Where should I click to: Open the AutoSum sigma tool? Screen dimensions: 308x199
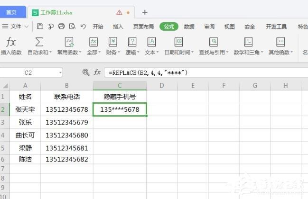coord(39,42)
